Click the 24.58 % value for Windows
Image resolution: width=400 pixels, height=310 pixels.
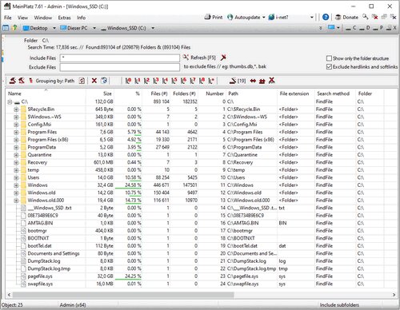tap(133, 185)
